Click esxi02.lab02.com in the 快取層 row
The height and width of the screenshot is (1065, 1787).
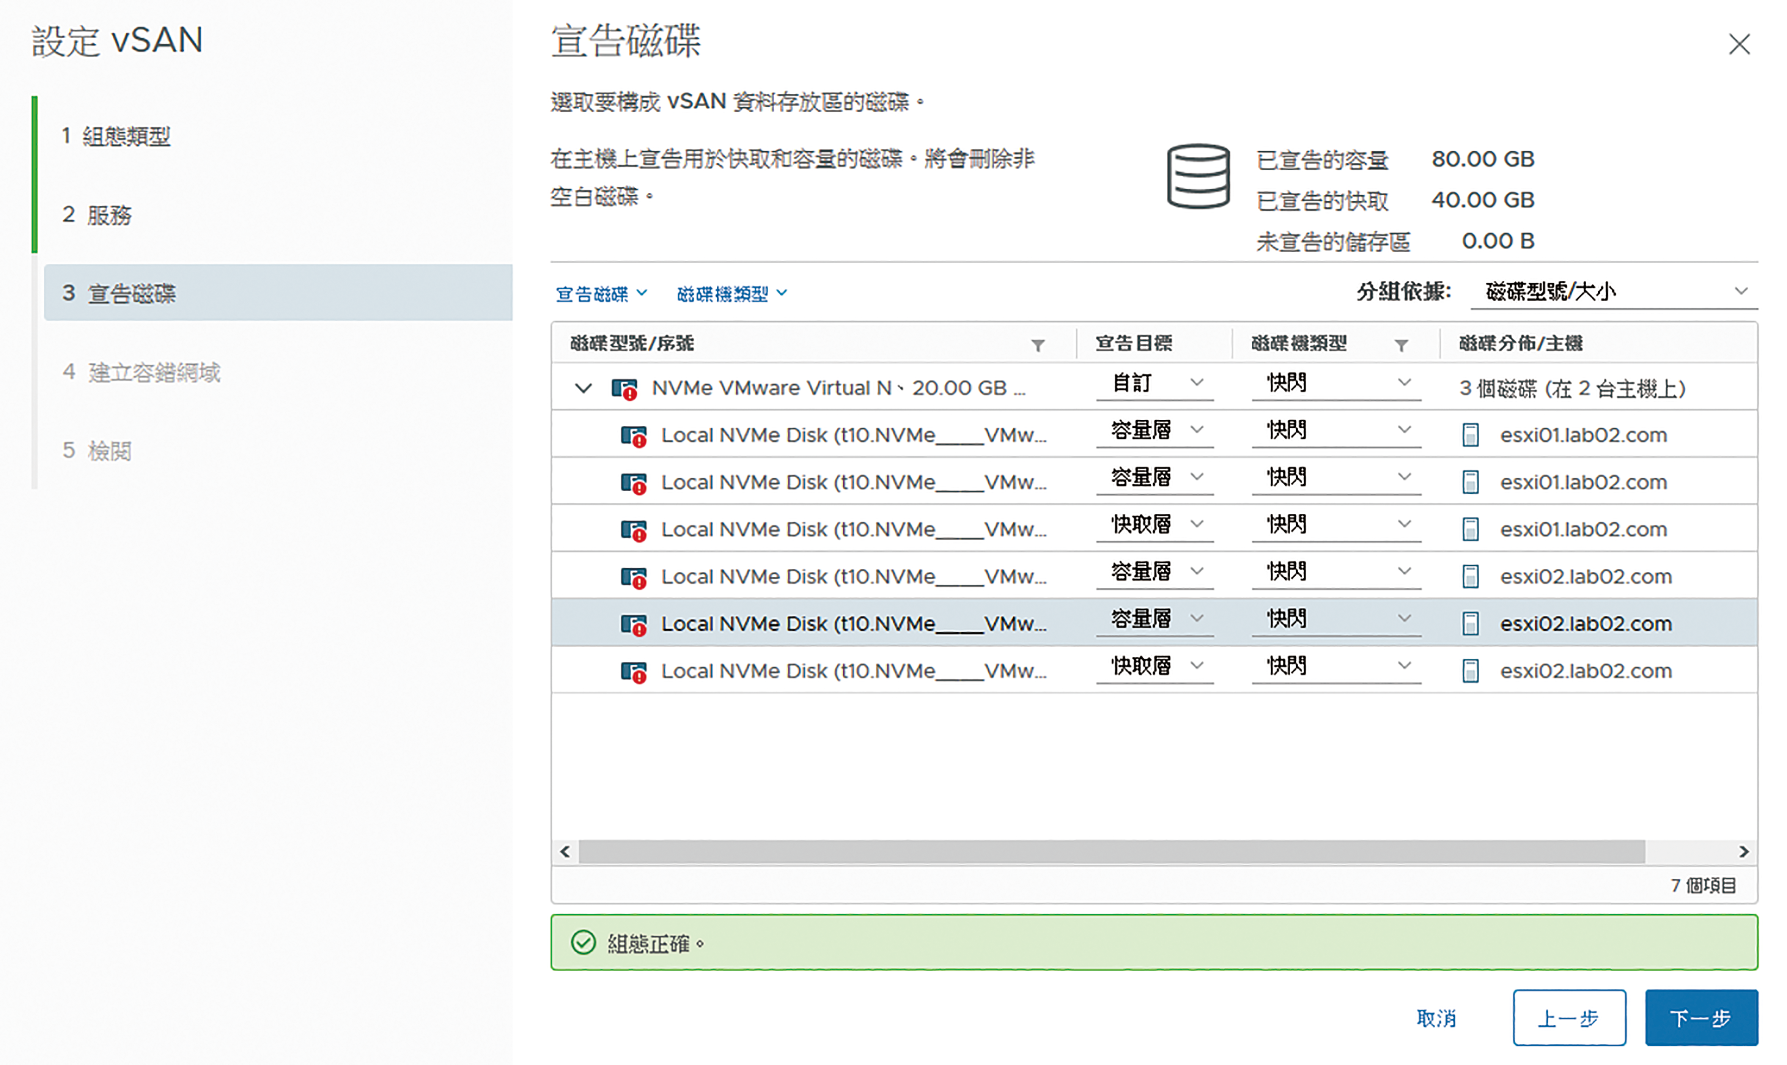coord(1585,671)
